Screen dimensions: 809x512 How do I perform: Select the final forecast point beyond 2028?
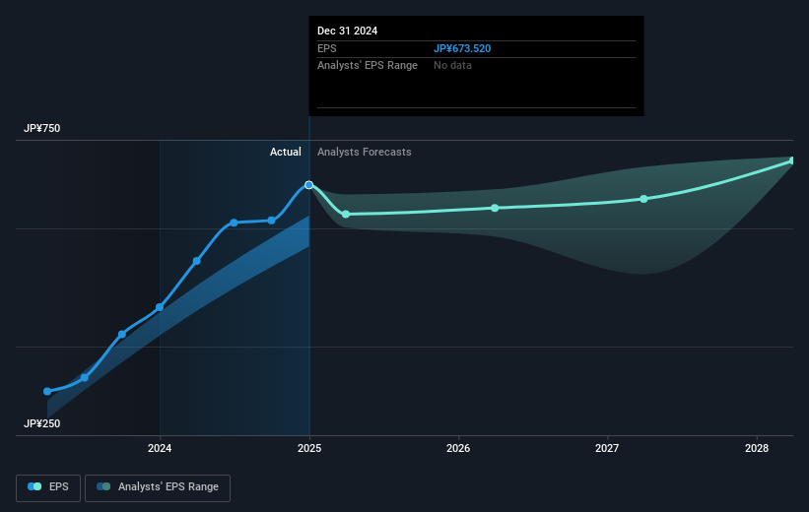792,161
